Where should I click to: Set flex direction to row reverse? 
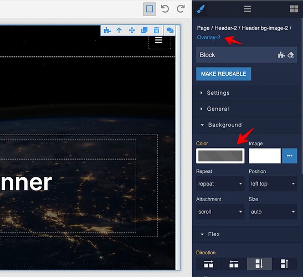pos(234,264)
